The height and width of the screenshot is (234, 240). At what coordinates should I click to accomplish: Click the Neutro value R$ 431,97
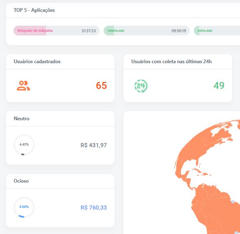tap(94, 145)
